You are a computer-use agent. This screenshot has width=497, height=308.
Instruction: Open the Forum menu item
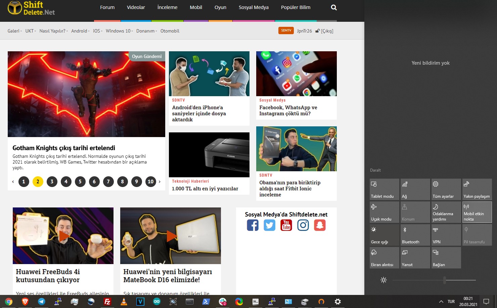(107, 7)
